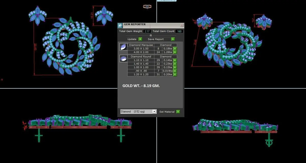
Task: Click green arrow for 0.019tw row
Action: [175, 71]
